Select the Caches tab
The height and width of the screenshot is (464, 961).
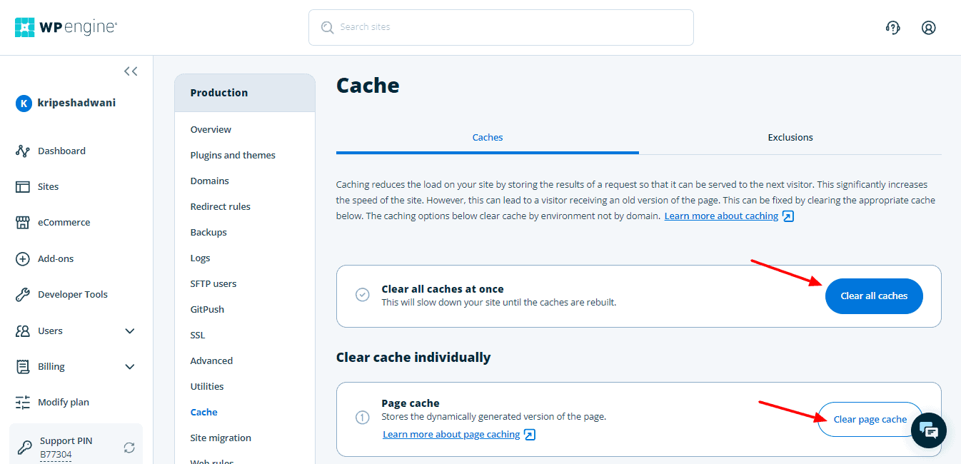click(488, 137)
